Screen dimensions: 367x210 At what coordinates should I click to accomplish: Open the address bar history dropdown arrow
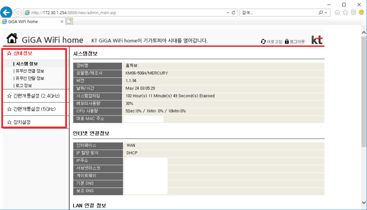pyautogui.click(x=228, y=13)
